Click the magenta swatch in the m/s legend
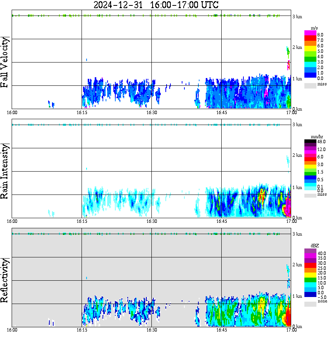This screenshot has height=337, width=330. pyautogui.click(x=310, y=33)
